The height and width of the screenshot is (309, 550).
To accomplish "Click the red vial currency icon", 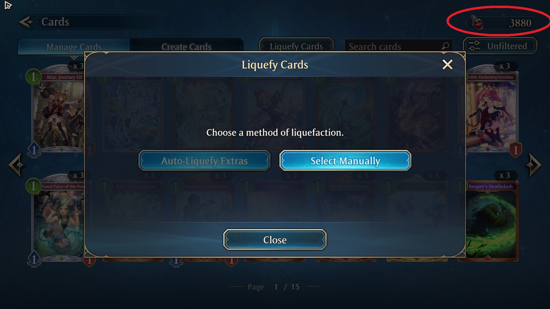I will (477, 23).
